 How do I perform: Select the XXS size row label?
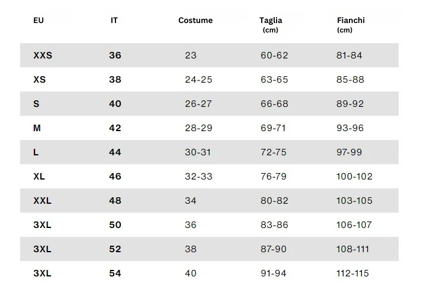(43, 56)
